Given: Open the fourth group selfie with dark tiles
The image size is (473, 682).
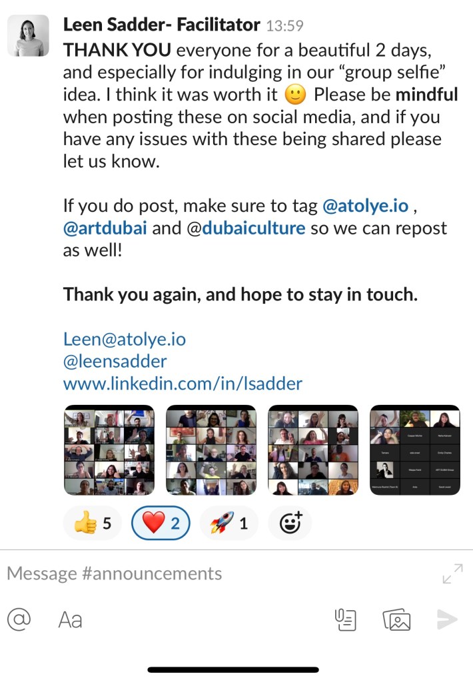Looking at the screenshot, I should tap(414, 450).
